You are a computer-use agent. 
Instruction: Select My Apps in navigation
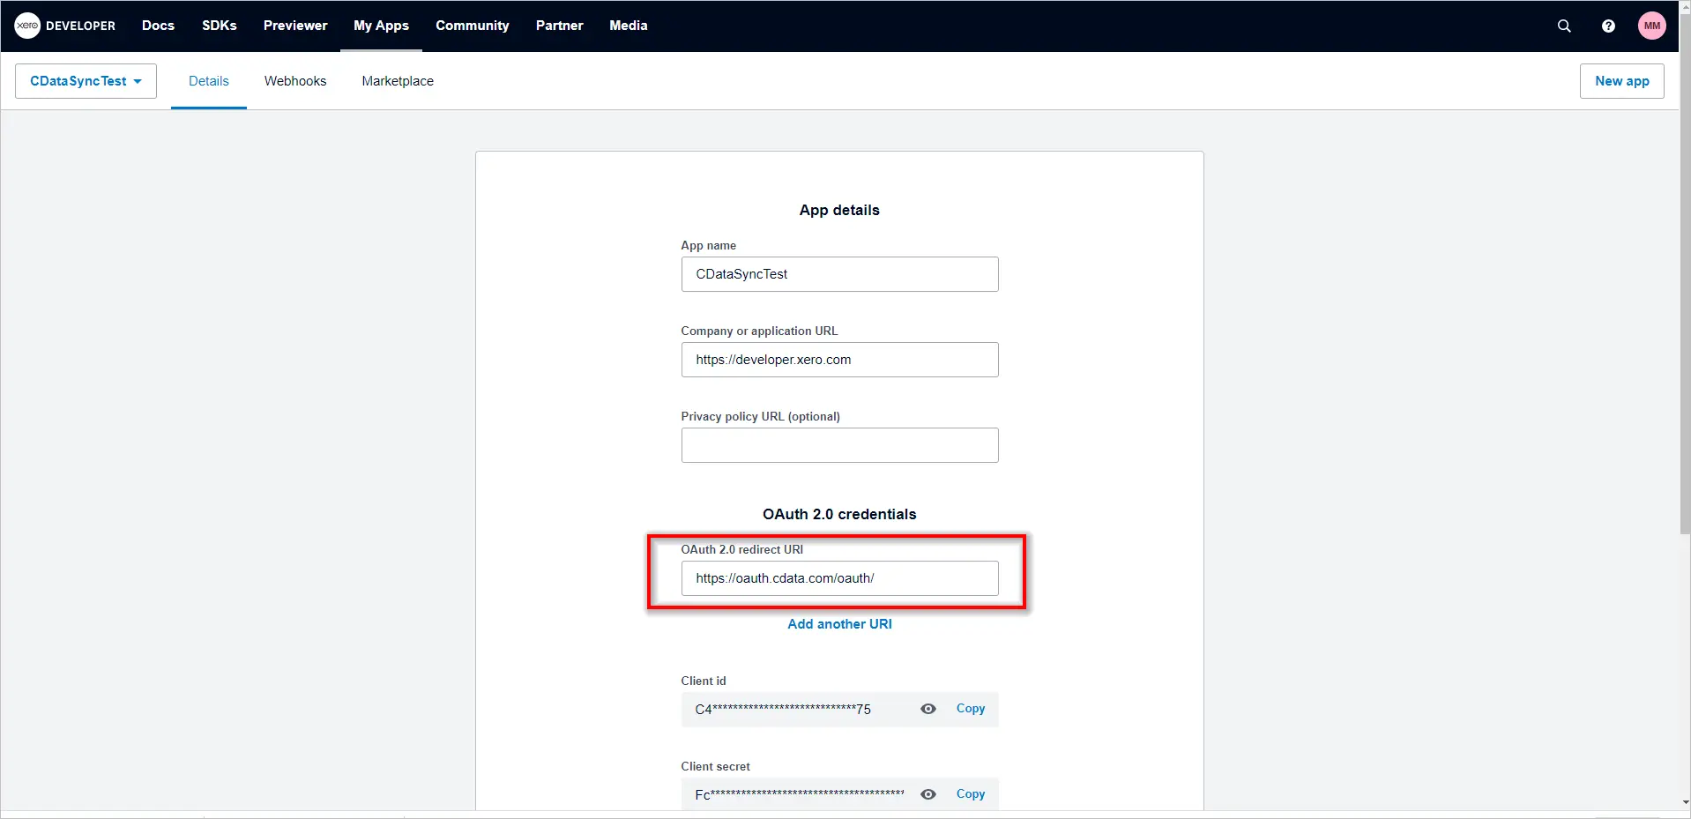pyautogui.click(x=381, y=26)
